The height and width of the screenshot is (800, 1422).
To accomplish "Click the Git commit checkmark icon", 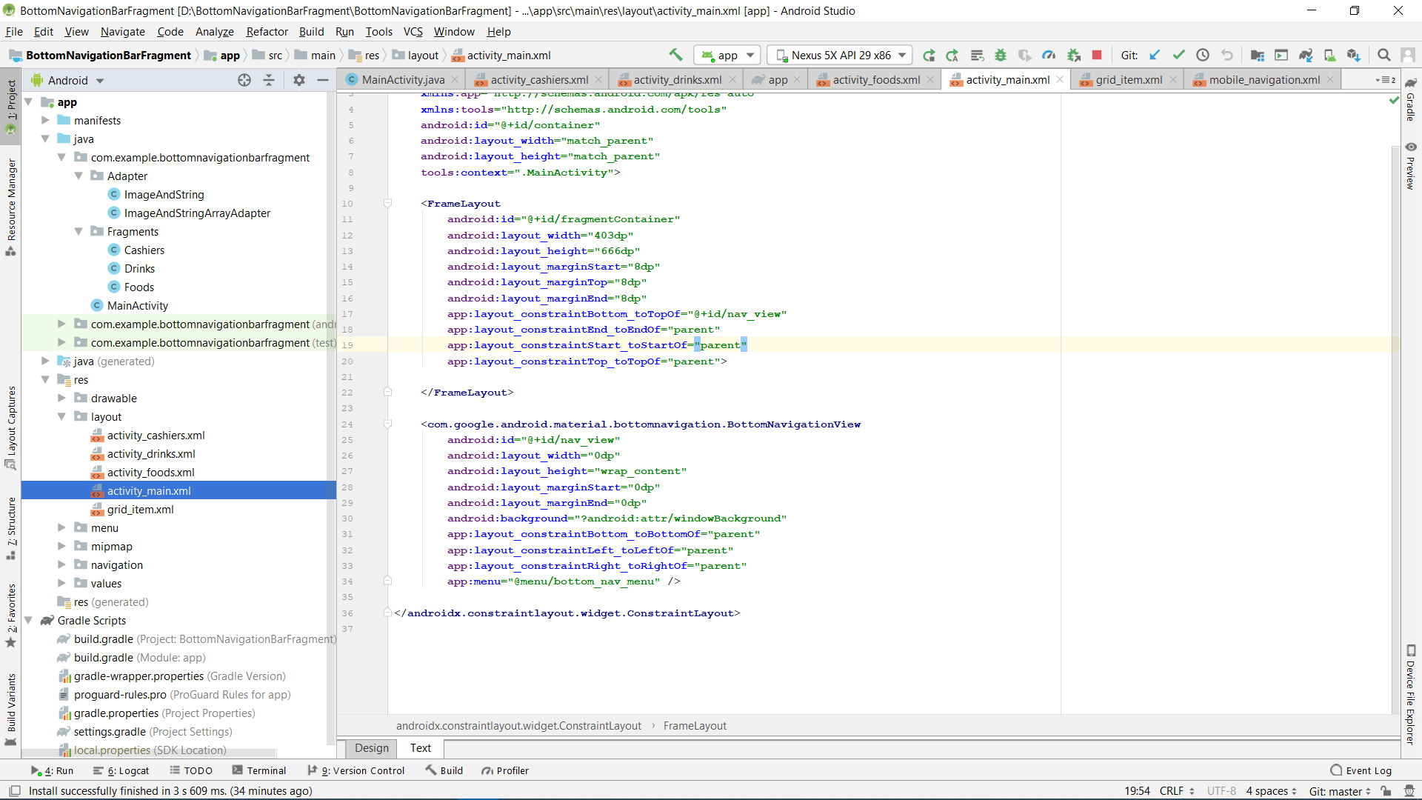I will [x=1178, y=55].
